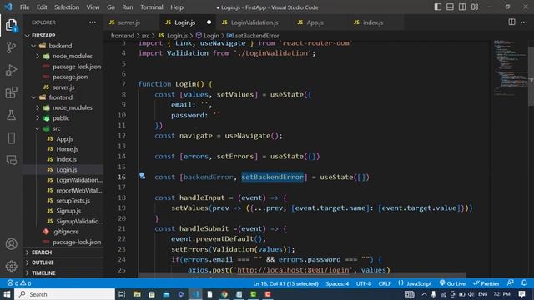Change UTF-8 file encoding
Screen dimensions: 534x300
pyautogui.click(x=364, y=283)
